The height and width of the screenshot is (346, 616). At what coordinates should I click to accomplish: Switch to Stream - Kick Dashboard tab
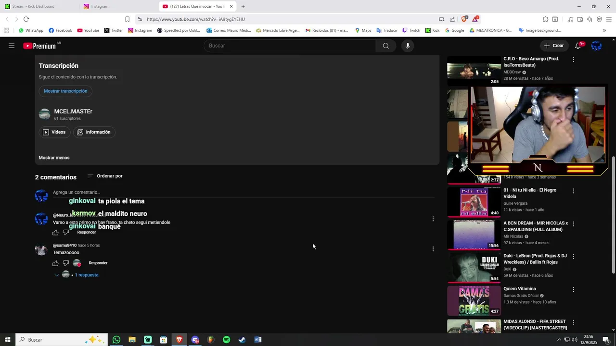pyautogui.click(x=38, y=6)
